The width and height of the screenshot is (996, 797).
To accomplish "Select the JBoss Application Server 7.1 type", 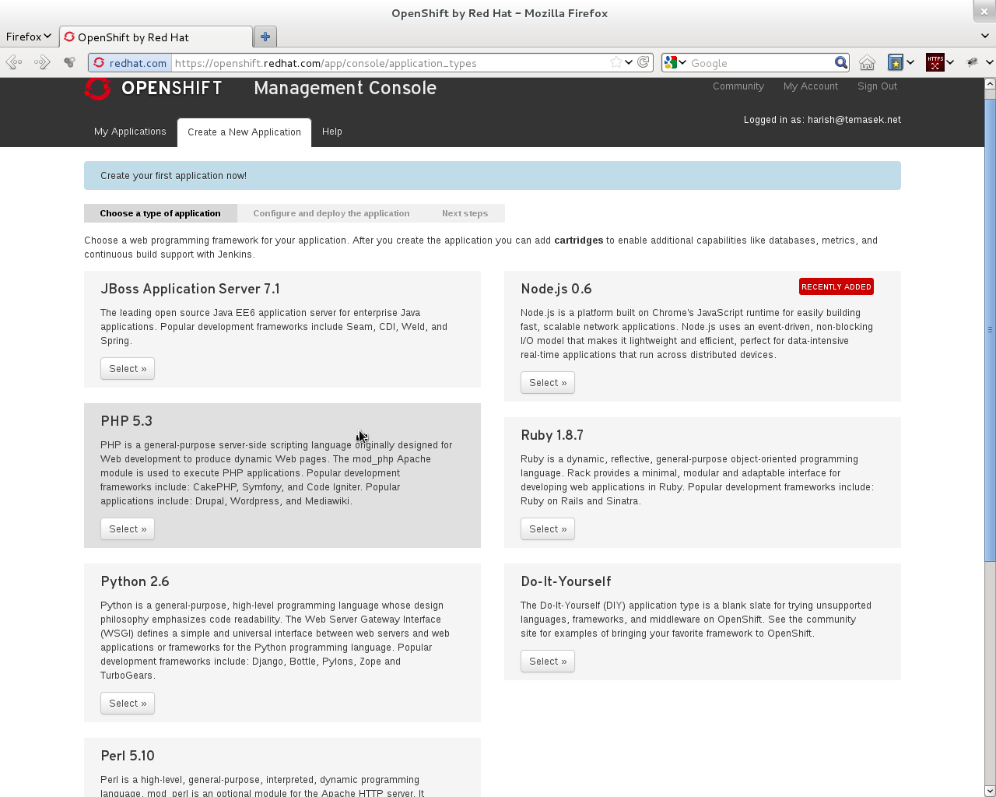I will pos(128,369).
